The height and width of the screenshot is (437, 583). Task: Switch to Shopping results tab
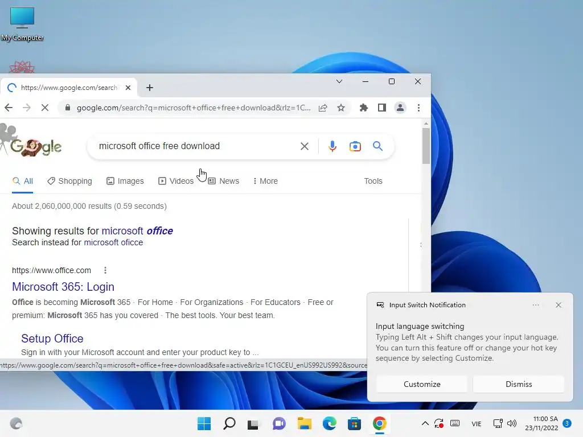69,181
